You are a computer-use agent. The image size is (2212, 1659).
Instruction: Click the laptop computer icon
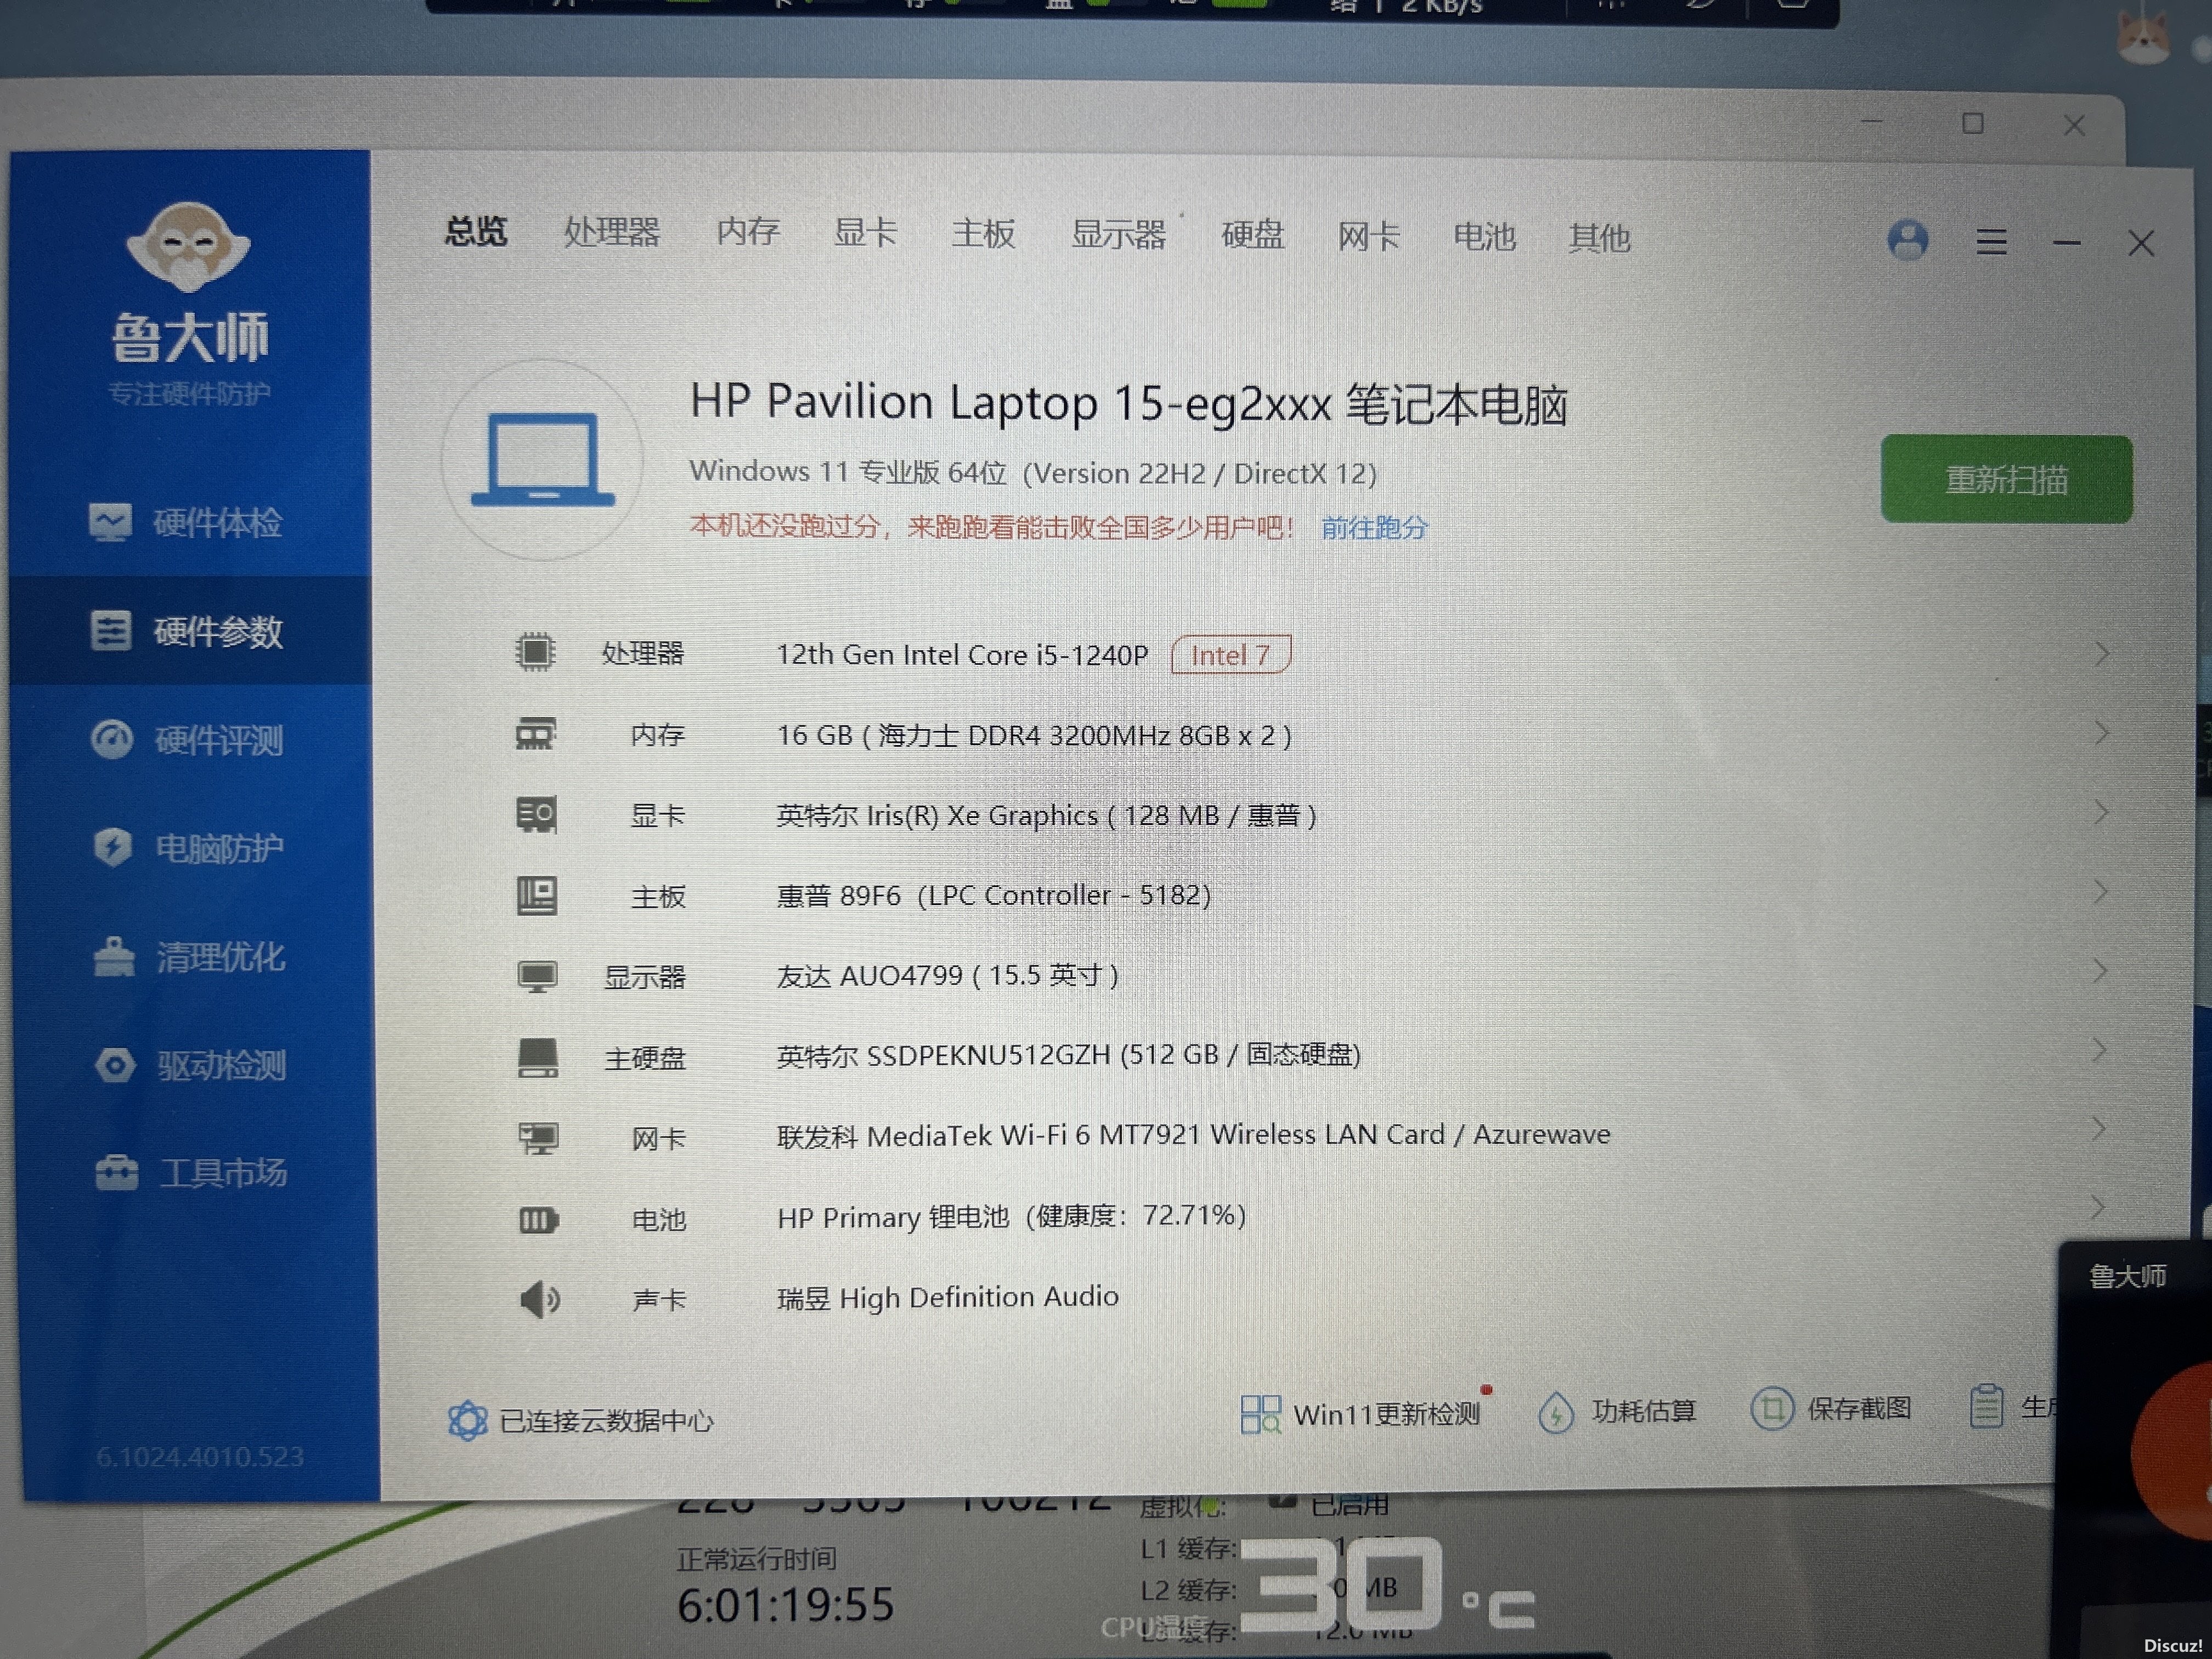click(543, 460)
